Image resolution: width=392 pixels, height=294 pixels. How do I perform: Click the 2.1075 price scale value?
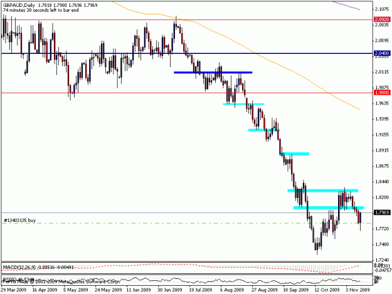[x=382, y=9]
